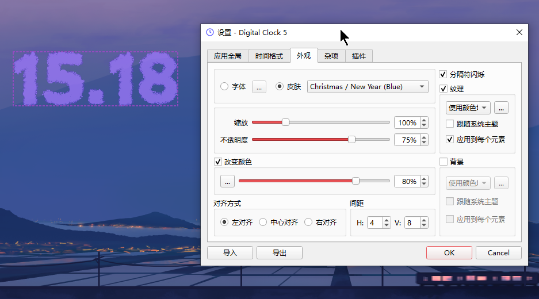Open font chooser button next to 字体
Image resolution: width=539 pixels, height=299 pixels.
coord(259,87)
